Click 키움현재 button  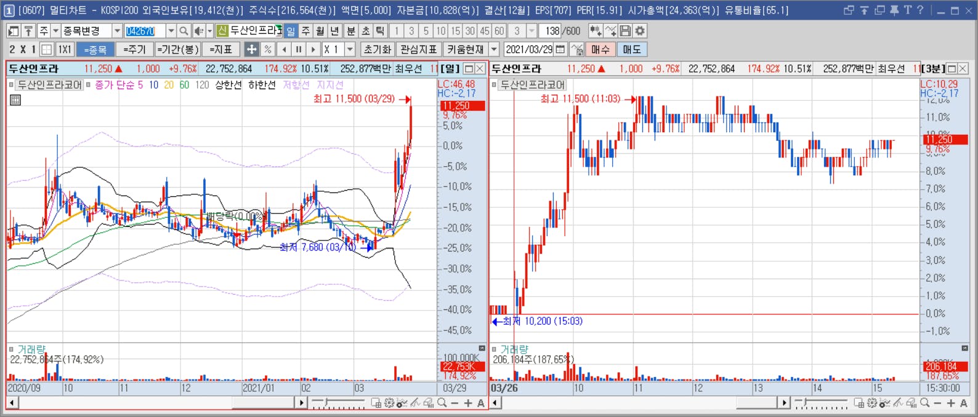pyautogui.click(x=466, y=49)
